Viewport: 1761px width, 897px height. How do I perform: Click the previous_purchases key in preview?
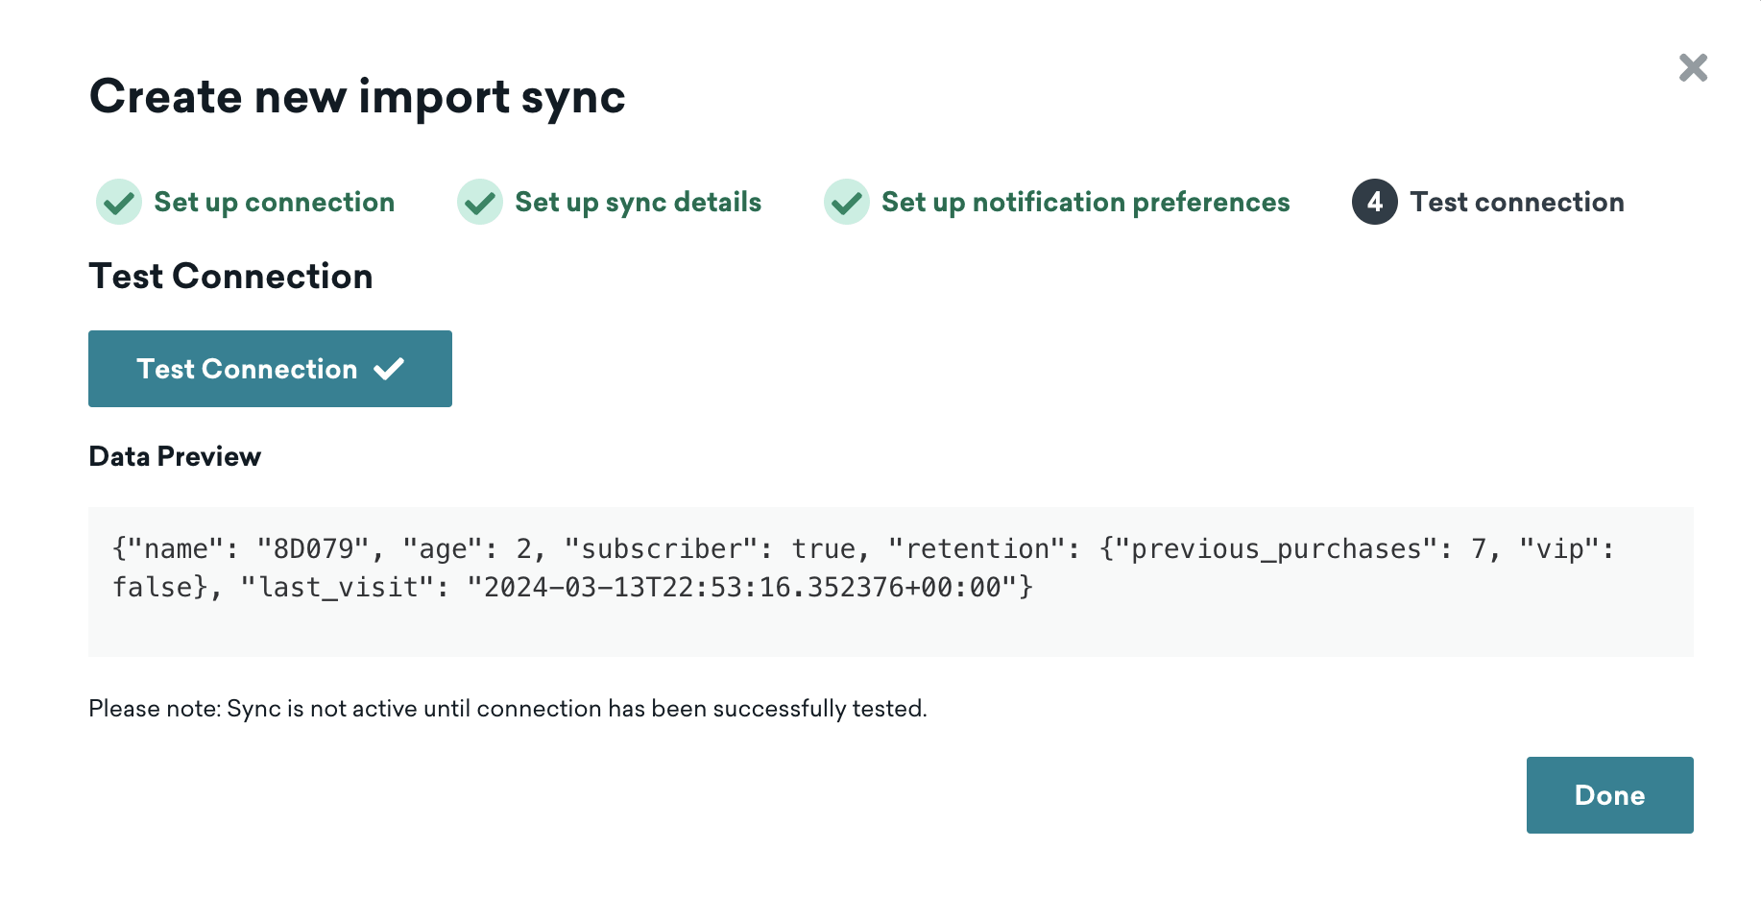(1276, 549)
